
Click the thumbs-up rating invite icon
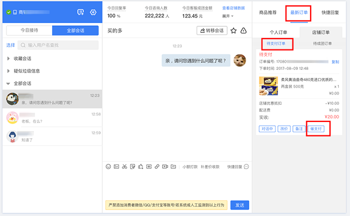141,167
